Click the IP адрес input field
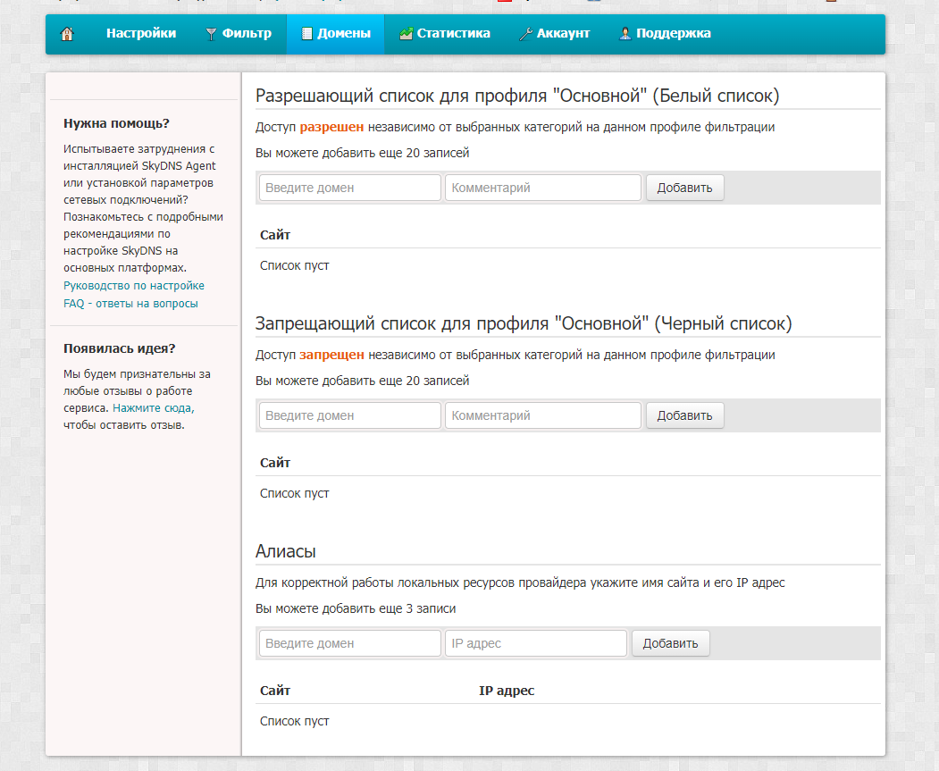The width and height of the screenshot is (939, 771). click(x=535, y=643)
